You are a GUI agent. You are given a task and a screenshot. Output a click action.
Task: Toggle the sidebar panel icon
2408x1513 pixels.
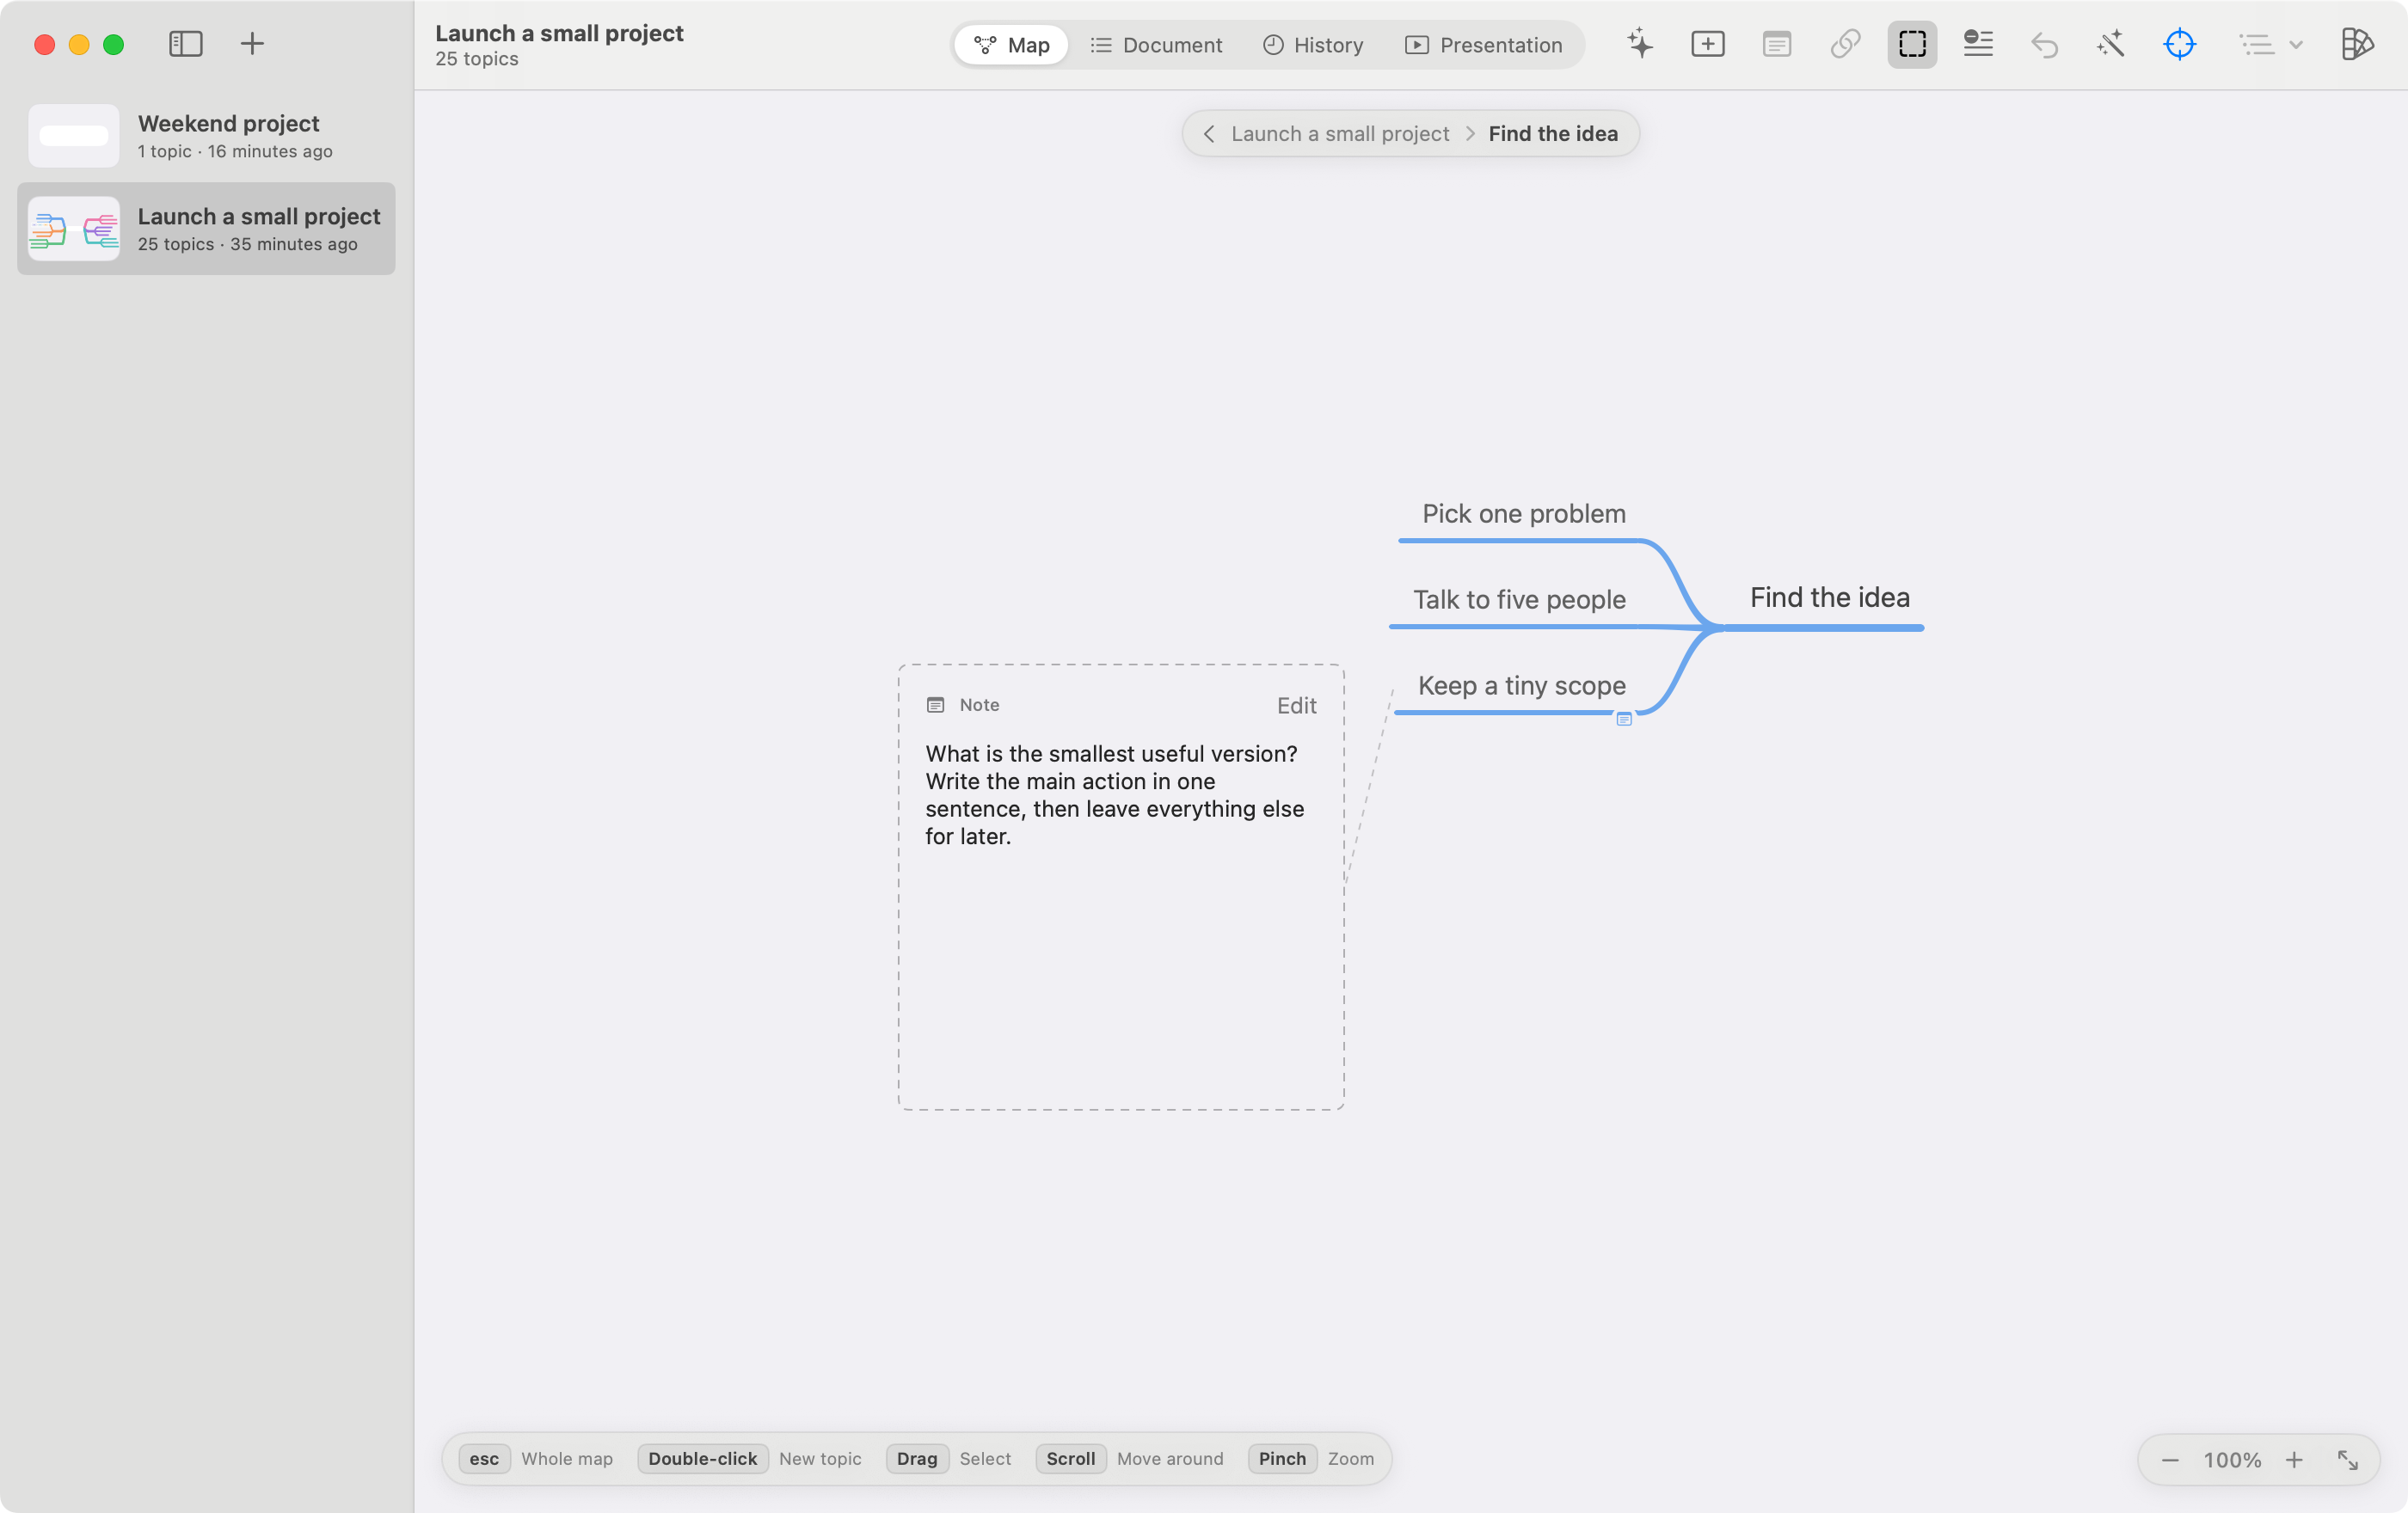(185, 44)
